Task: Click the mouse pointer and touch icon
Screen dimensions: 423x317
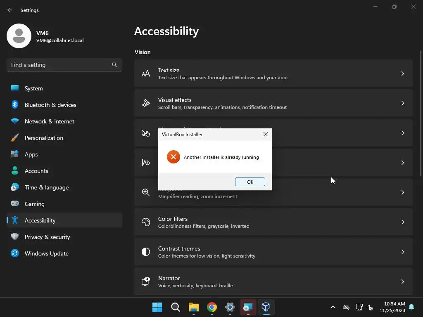Action: pyautogui.click(x=146, y=133)
